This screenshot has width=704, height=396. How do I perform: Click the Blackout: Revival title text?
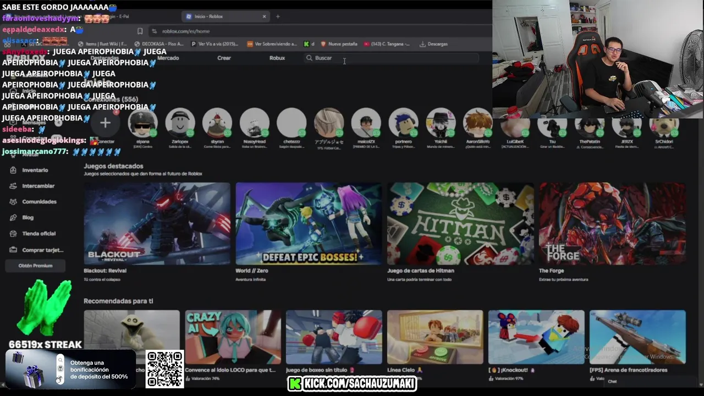coord(105,271)
